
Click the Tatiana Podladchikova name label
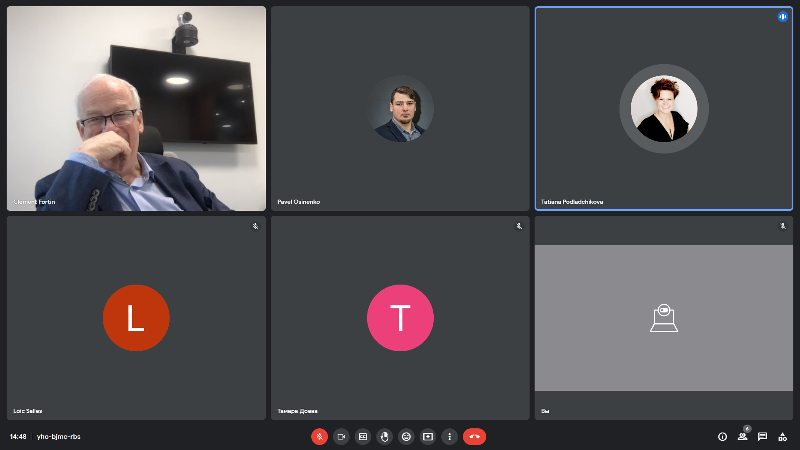[x=572, y=202]
